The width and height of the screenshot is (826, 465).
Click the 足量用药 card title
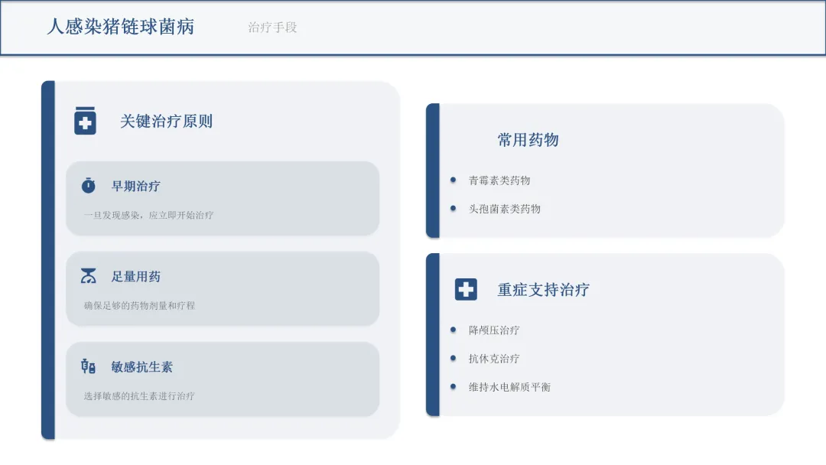point(136,276)
